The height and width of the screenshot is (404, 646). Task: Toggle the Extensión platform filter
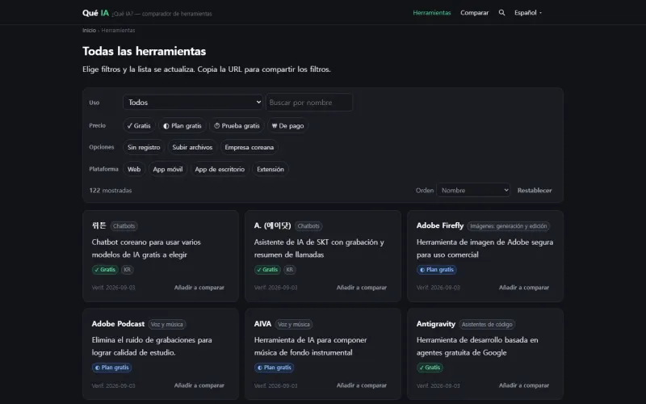coord(271,169)
